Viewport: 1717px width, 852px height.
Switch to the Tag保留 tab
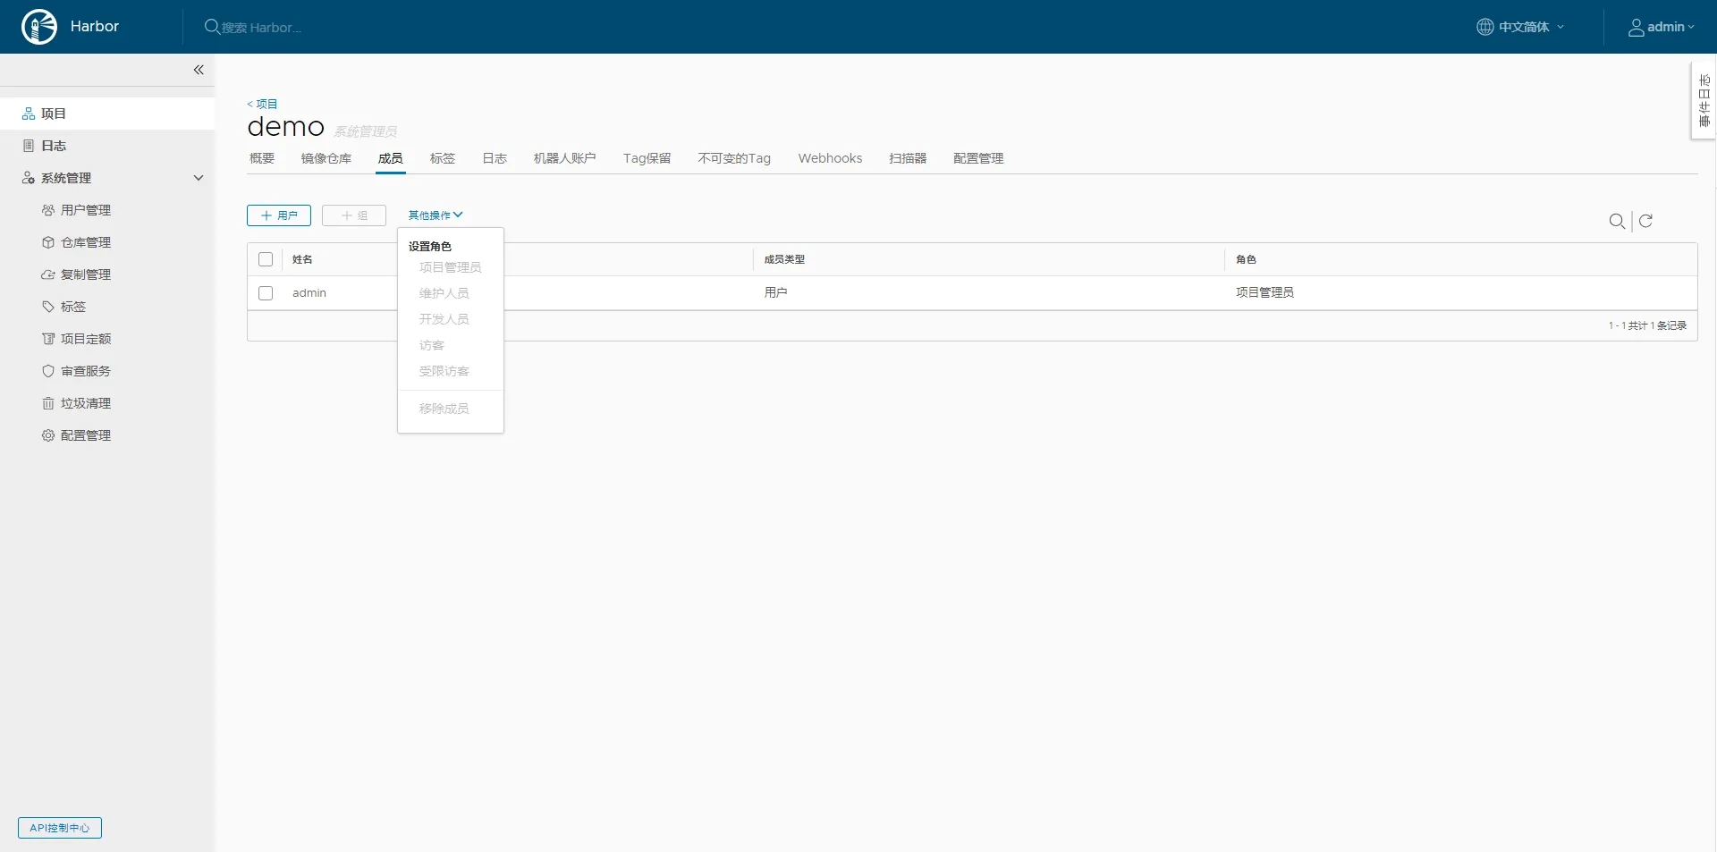click(x=647, y=158)
